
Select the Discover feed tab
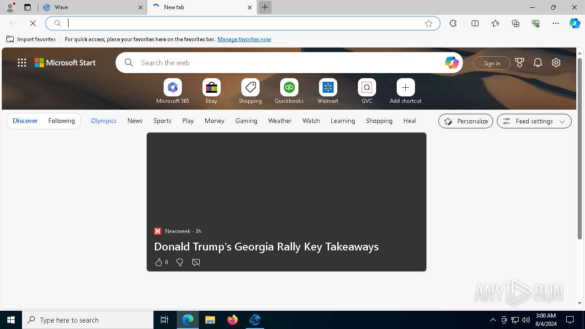(x=25, y=121)
